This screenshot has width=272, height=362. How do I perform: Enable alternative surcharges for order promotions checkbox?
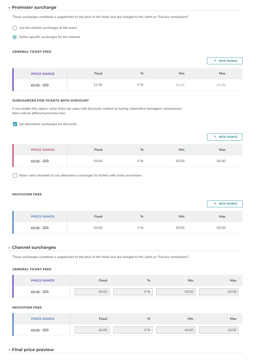15,175
